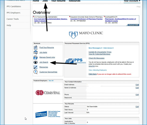
Task: Click the Interviews: 0 link
Action: tap(108, 48)
